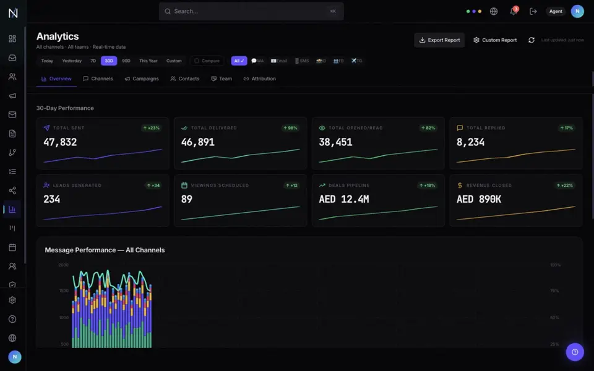The height and width of the screenshot is (371, 594).
Task: Open the Total Replied 8,234 card
Action: click(x=516, y=143)
